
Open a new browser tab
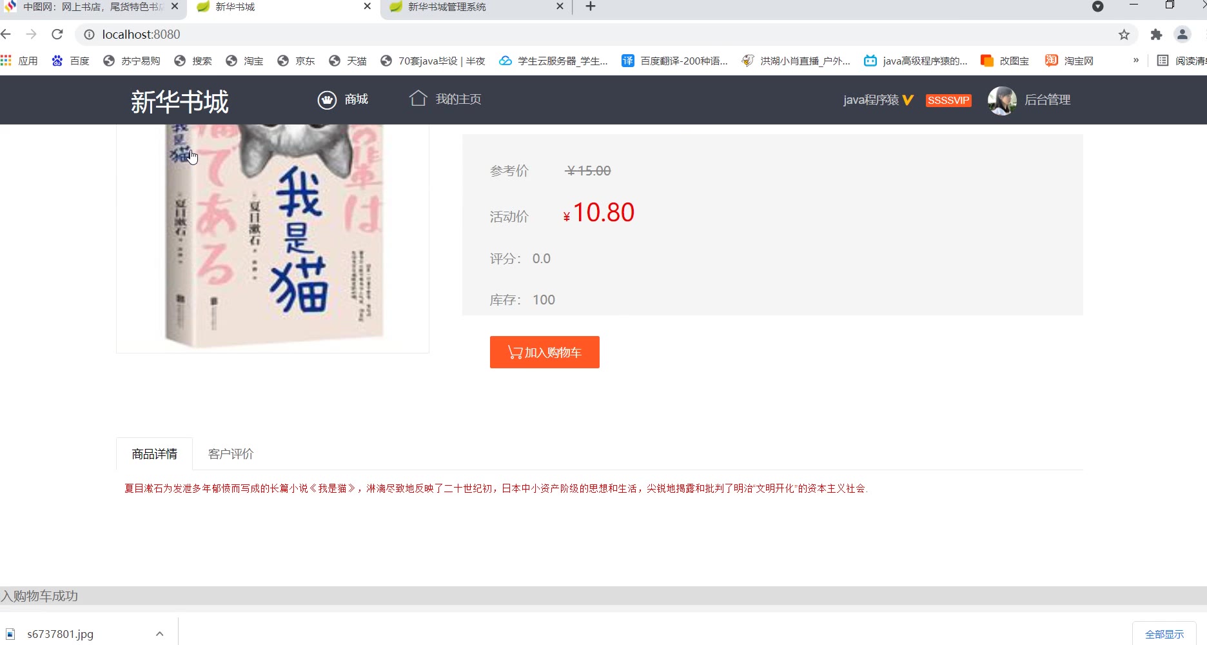click(591, 6)
